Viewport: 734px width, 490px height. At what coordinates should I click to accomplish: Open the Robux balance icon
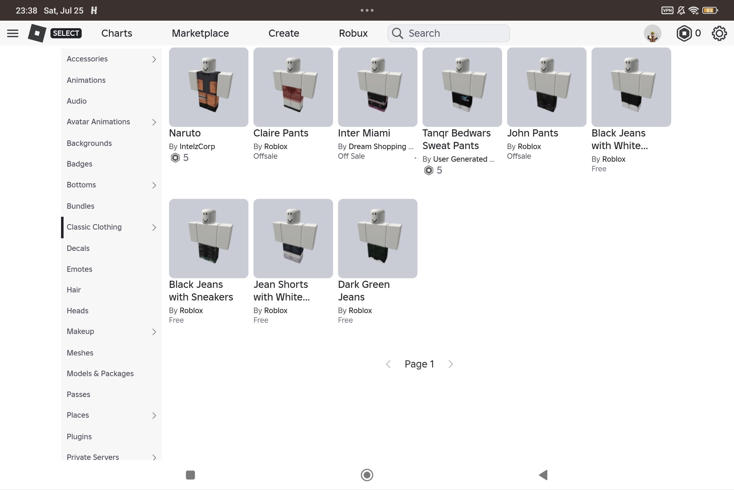(x=684, y=33)
